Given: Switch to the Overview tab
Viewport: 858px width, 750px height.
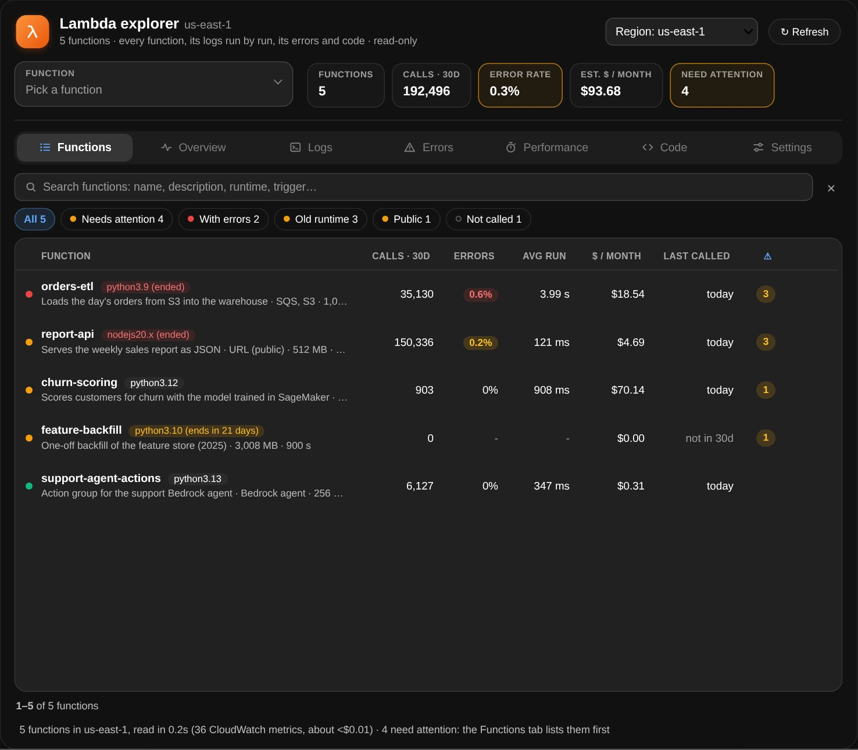Looking at the screenshot, I should point(193,148).
